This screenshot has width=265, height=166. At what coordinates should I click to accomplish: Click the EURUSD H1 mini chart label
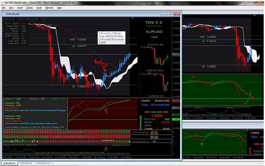(x=156, y=96)
